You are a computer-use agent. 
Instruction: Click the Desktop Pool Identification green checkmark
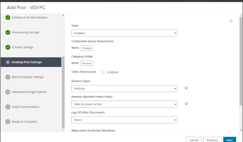pyautogui.click(x=8, y=18)
